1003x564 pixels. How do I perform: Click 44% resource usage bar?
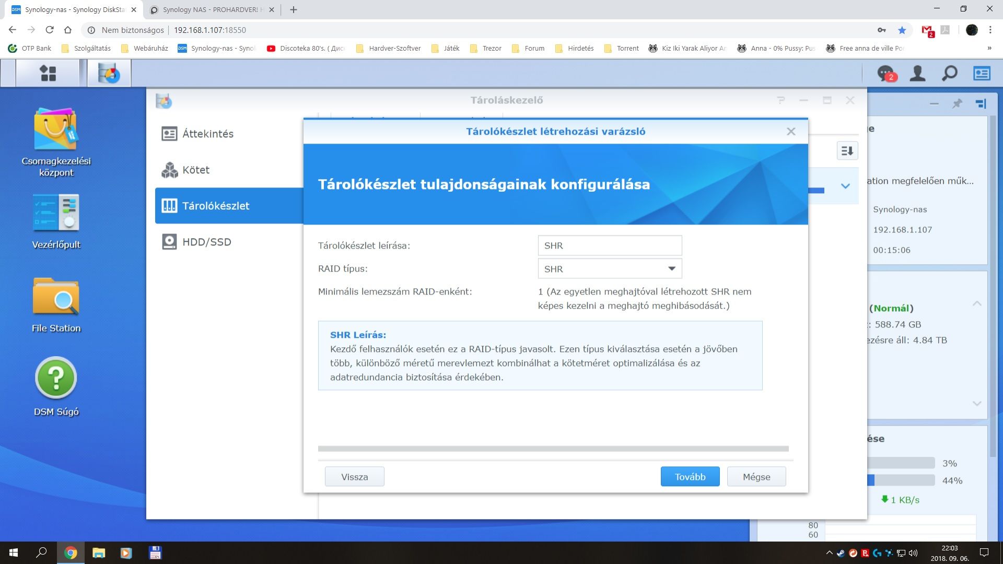pyautogui.click(x=901, y=480)
